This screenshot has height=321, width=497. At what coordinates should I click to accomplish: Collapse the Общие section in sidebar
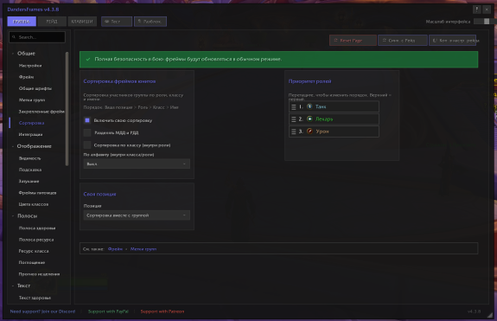13,54
